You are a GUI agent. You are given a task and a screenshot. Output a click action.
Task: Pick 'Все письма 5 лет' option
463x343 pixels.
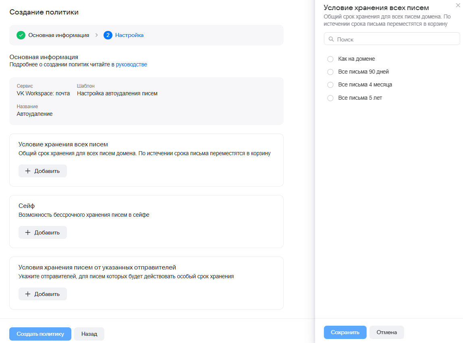(x=330, y=98)
